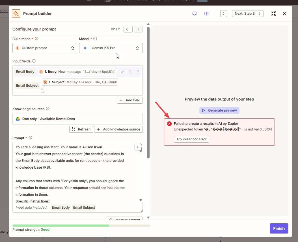Open the help guide book icon
Viewport: 298px width, 242px height.
point(206,14)
